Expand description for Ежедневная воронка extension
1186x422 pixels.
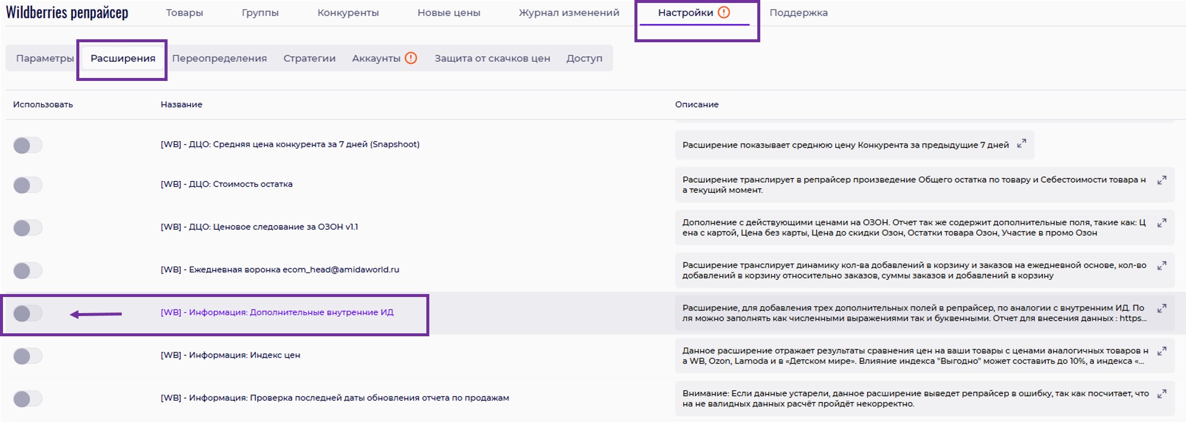(x=1162, y=266)
